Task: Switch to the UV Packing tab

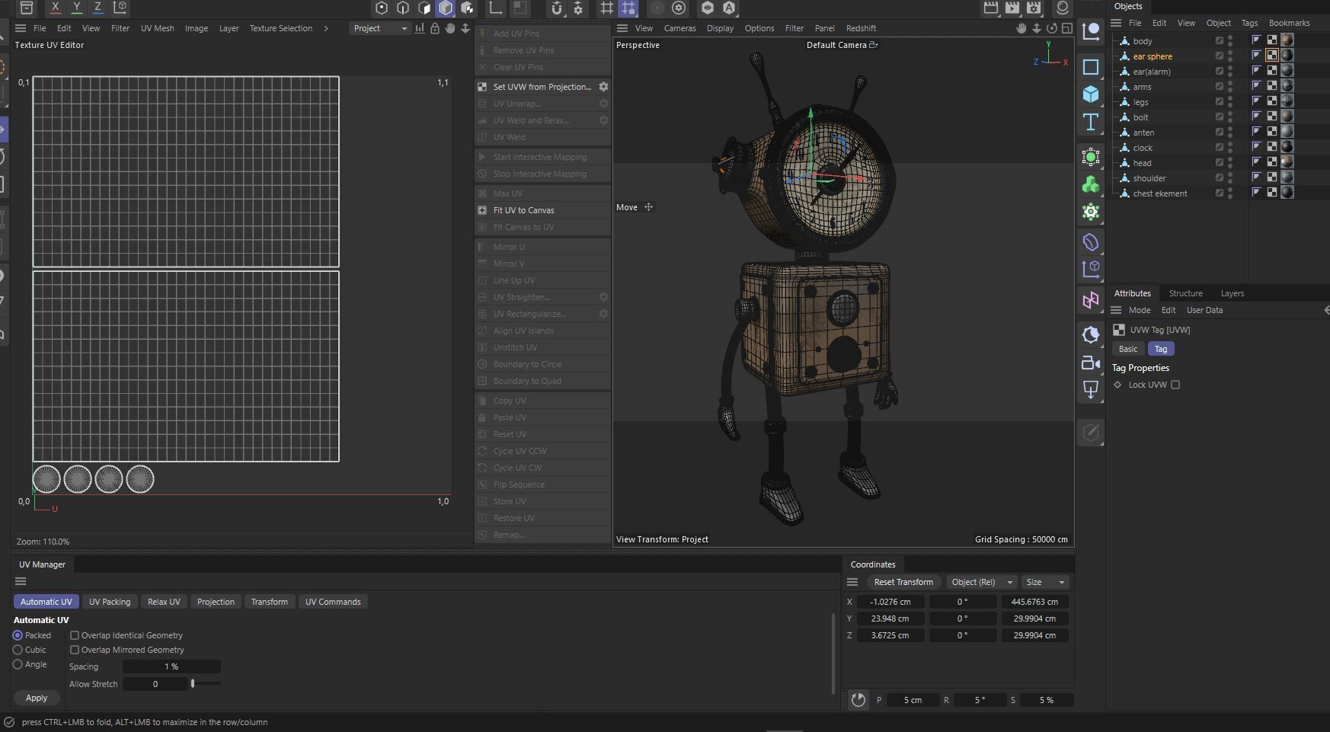Action: [110, 602]
